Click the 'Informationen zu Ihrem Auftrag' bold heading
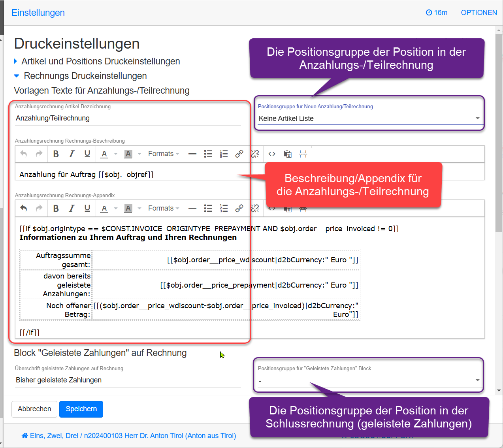 pyautogui.click(x=128, y=237)
